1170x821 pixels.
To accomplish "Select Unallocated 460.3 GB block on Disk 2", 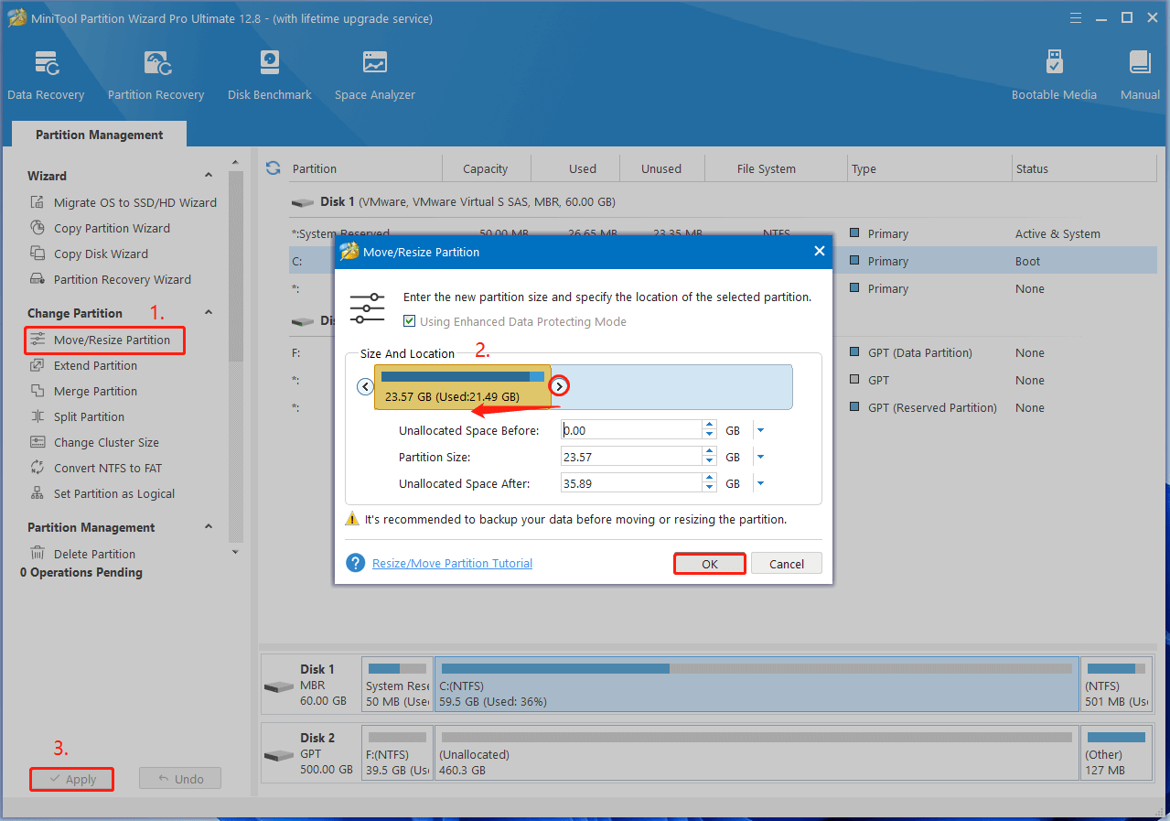I will (757, 752).
